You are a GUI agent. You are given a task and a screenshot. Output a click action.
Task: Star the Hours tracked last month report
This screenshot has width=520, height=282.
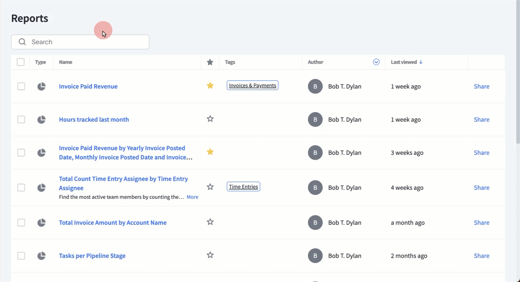(x=210, y=119)
